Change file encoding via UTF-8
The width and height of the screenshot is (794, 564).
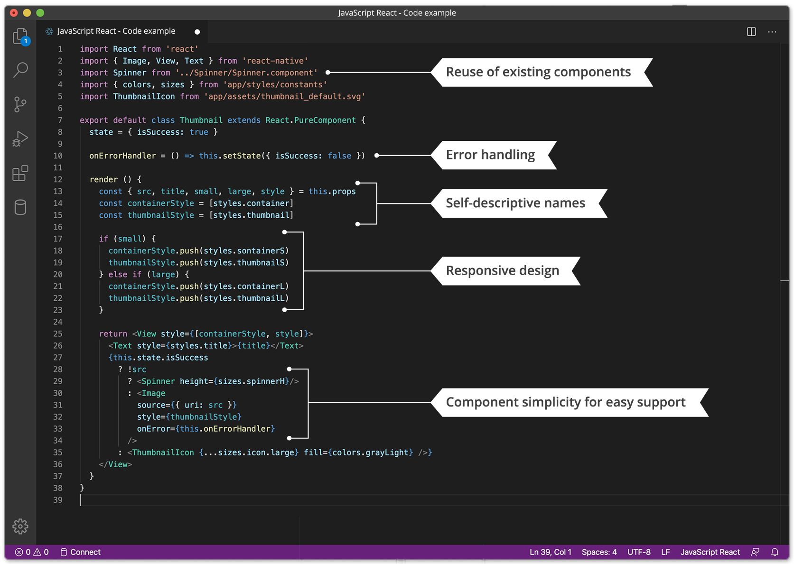pos(639,552)
